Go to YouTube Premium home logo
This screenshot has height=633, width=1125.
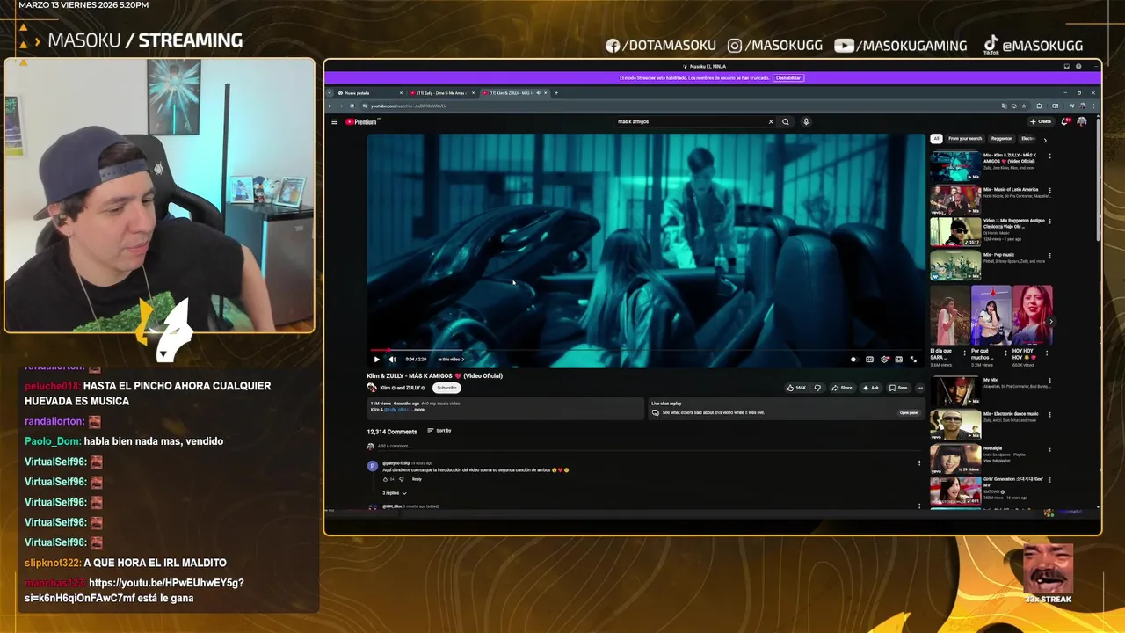[x=360, y=121]
